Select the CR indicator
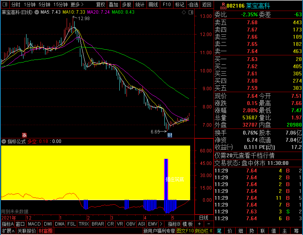Image resolution: width=303 pixels, height=235 pixels. pyautogui.click(x=111, y=224)
